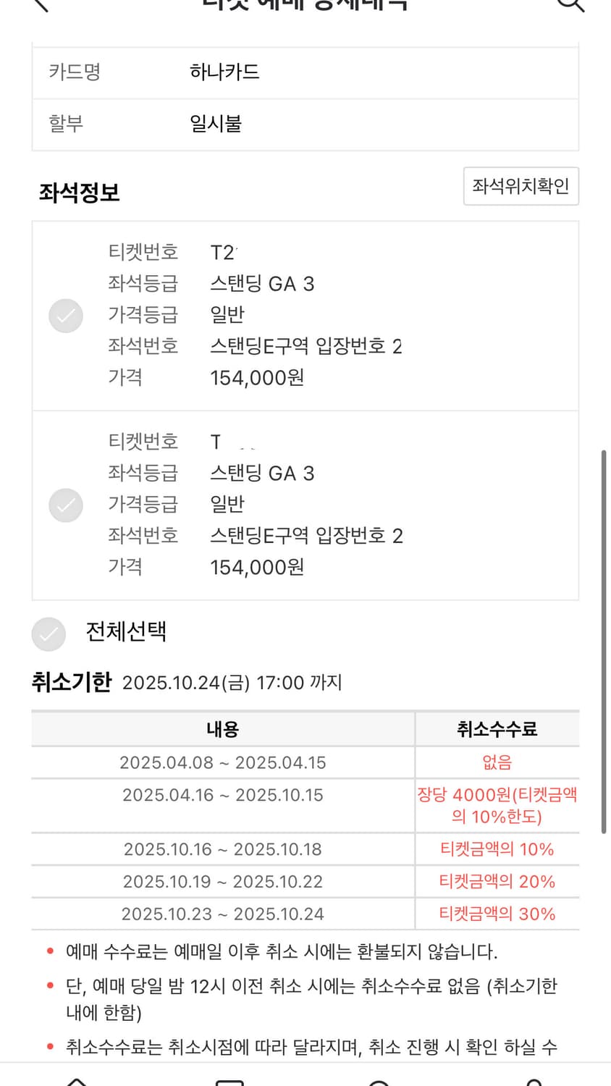This screenshot has height=1086, width=611.
Task: Open the profile icon in the bottom navigation
Action: click(534, 1081)
